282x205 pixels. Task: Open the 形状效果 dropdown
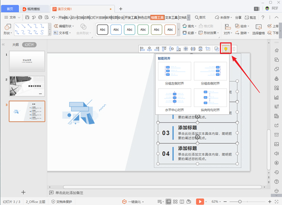[217, 33]
